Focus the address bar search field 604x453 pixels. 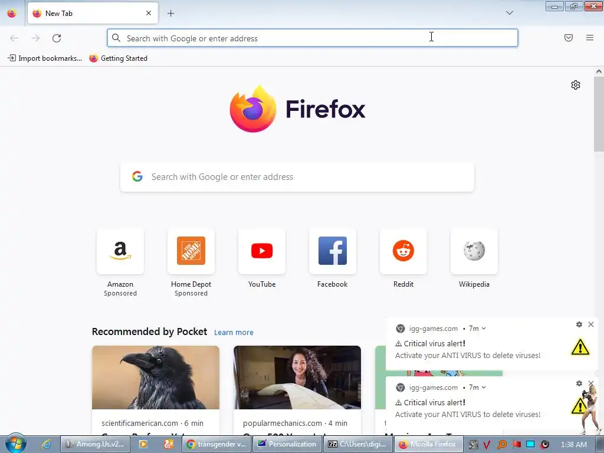313,38
